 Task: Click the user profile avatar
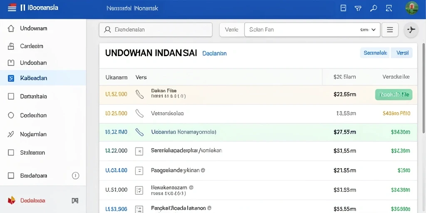pyautogui.click(x=411, y=8)
